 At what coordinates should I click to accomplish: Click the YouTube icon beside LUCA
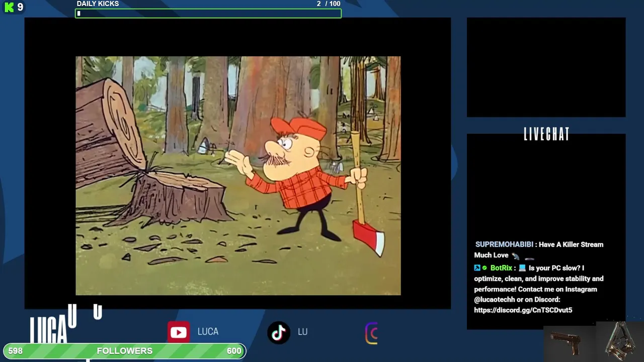point(179,332)
